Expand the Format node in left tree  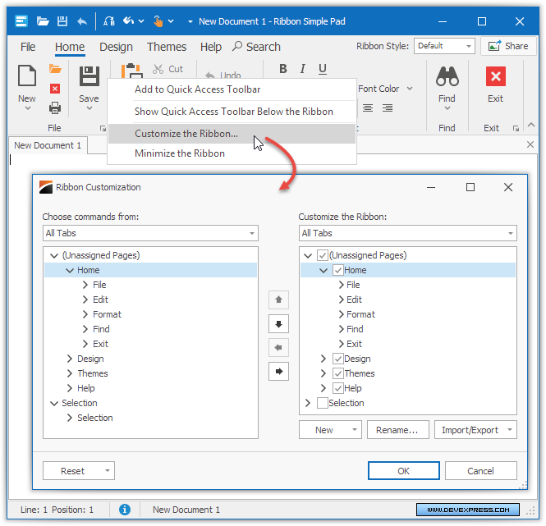(85, 314)
